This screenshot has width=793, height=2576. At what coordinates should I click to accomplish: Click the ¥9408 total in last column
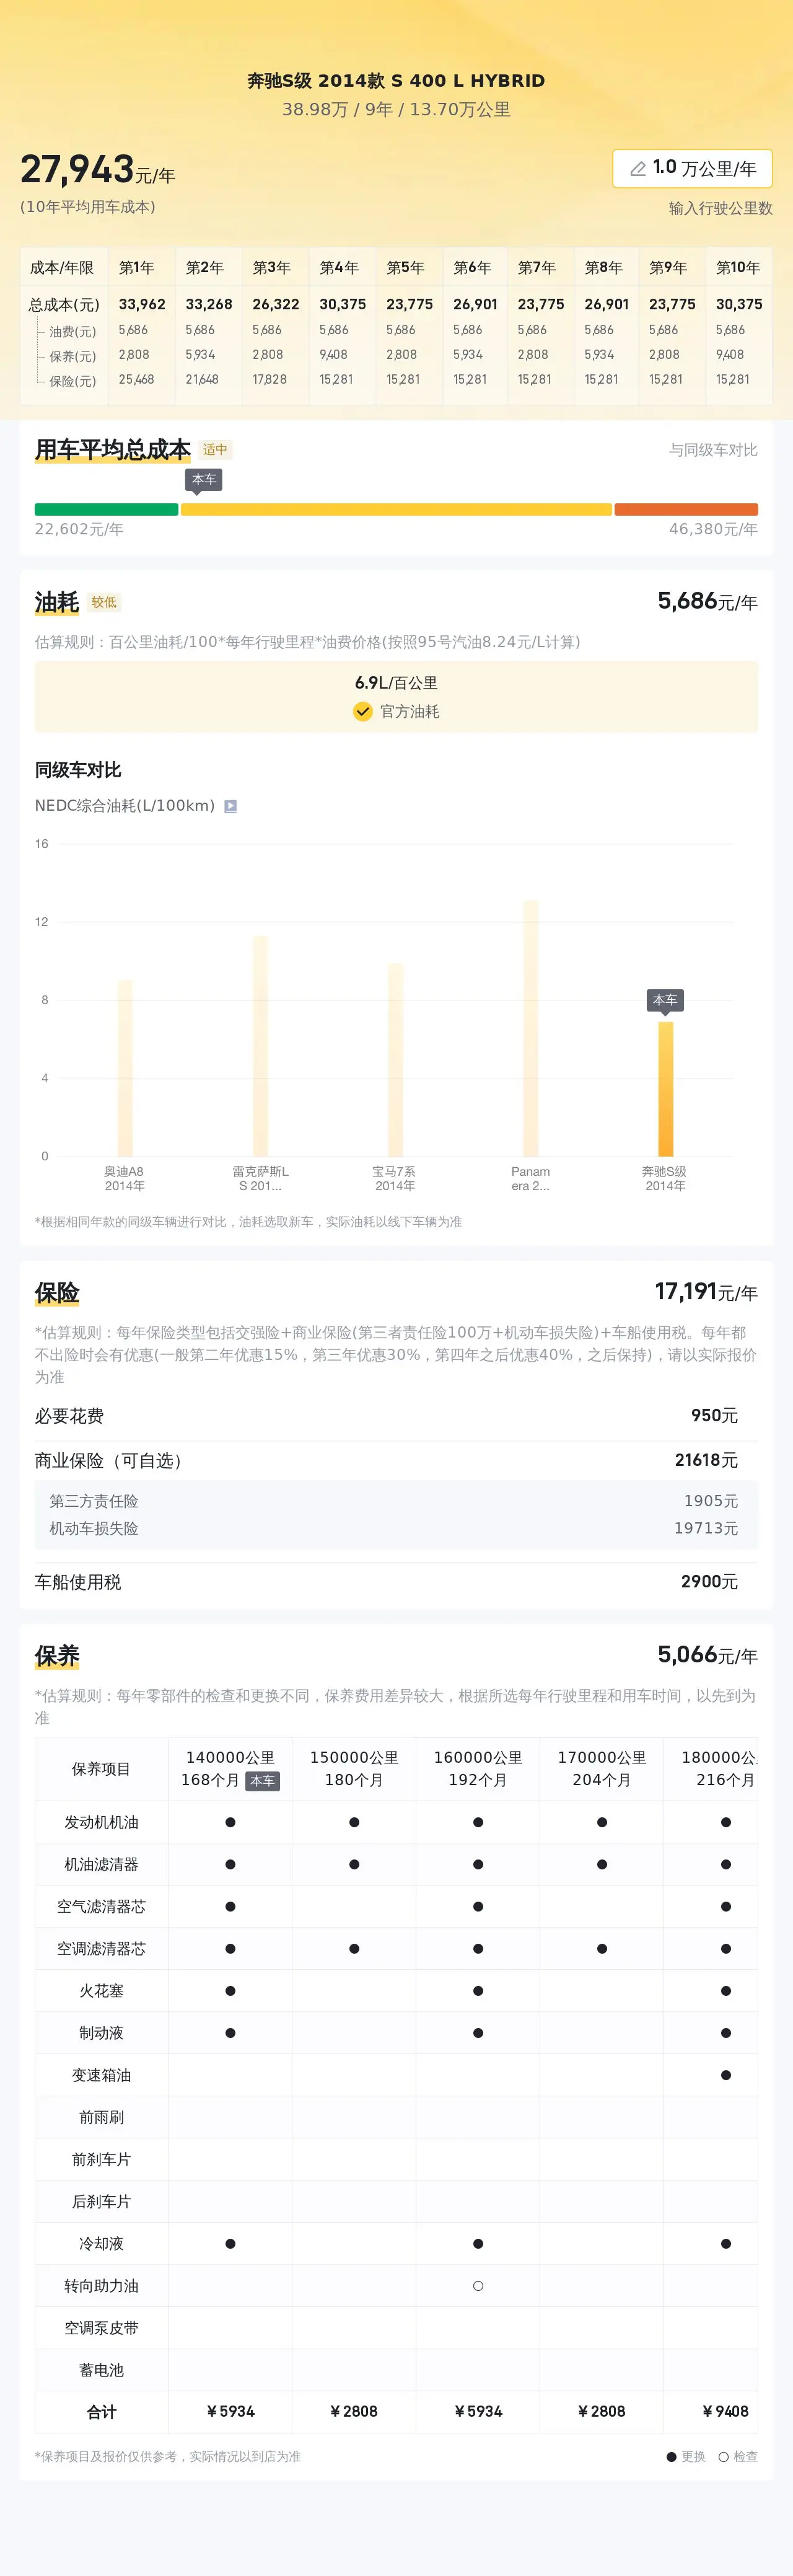pos(725,2412)
